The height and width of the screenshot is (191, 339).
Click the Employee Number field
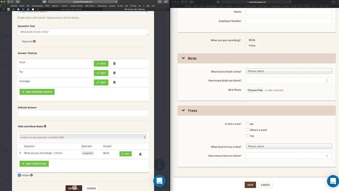[x=289, y=21]
